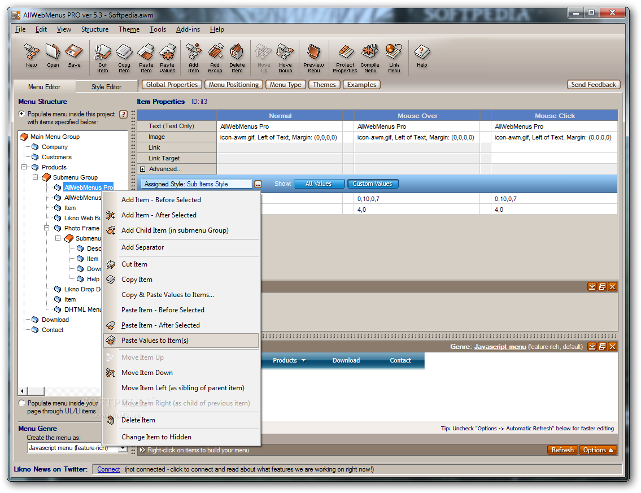Choose 'Add Child Item (in submenu Group)' entry

click(x=181, y=230)
